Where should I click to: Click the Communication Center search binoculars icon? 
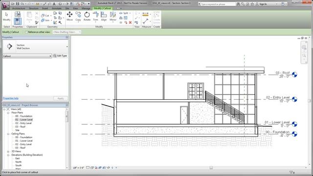(238, 4)
